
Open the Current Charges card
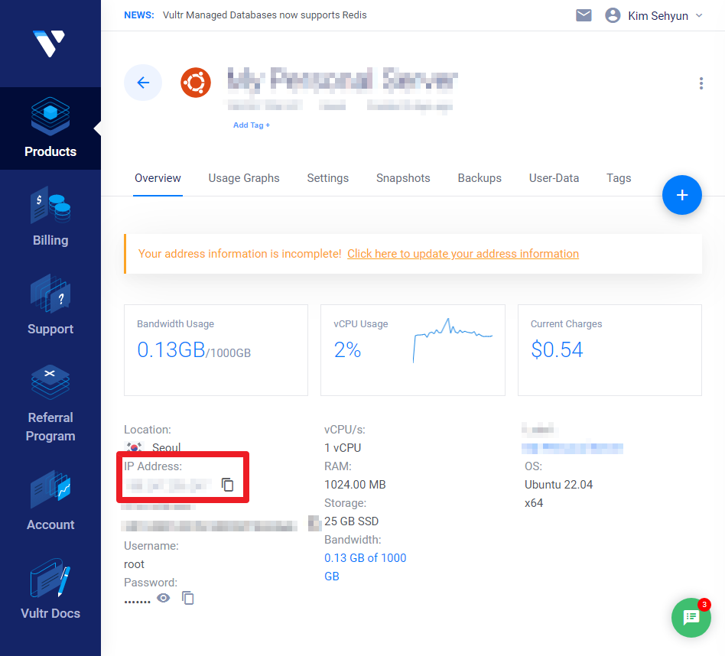point(610,350)
